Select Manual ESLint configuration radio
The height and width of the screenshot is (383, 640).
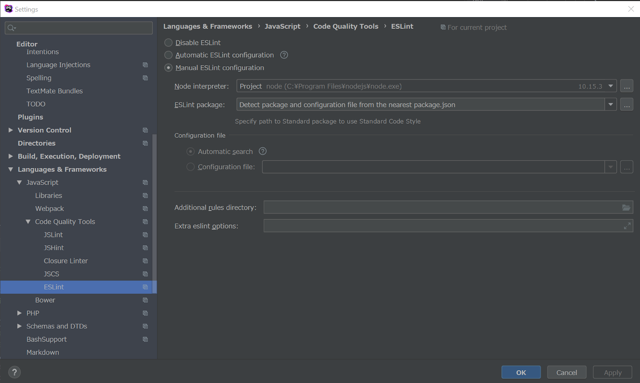[x=168, y=68]
